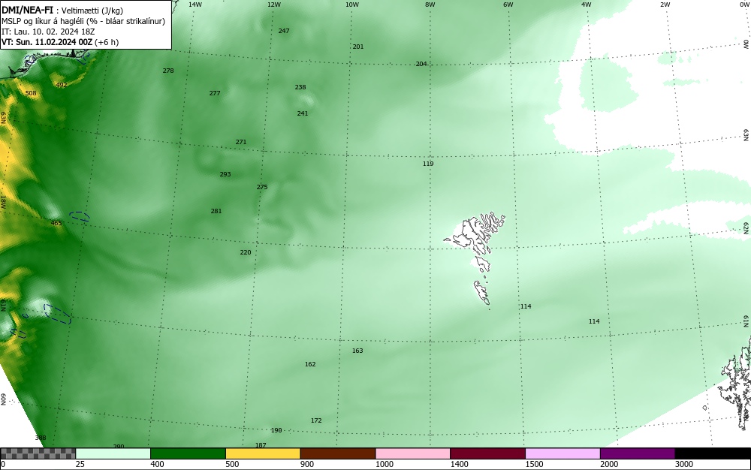751x470 pixels.
Task: Click the map value '508'
Action: (x=31, y=93)
